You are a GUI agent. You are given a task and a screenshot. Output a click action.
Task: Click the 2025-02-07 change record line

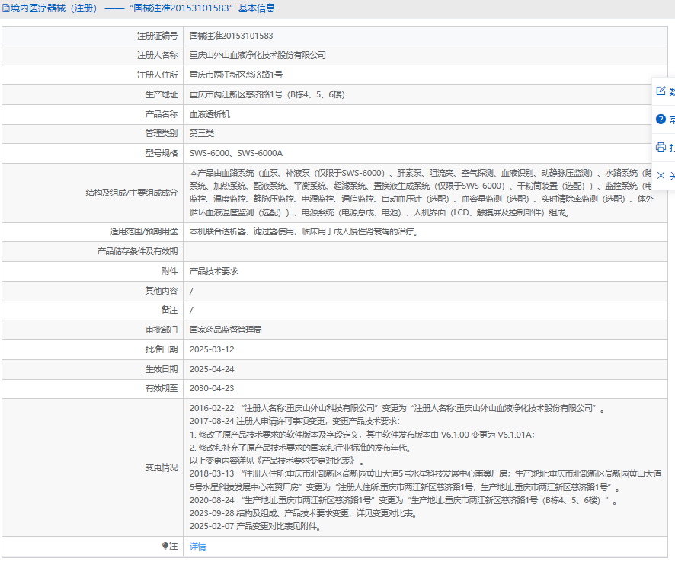(x=256, y=526)
